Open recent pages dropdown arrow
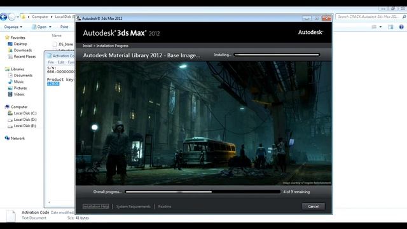This screenshot has height=229, width=407. pyautogui.click(x=18, y=17)
